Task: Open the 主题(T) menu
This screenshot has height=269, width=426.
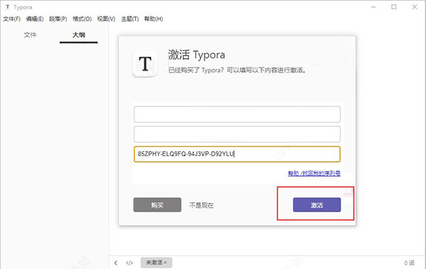Action: point(130,18)
